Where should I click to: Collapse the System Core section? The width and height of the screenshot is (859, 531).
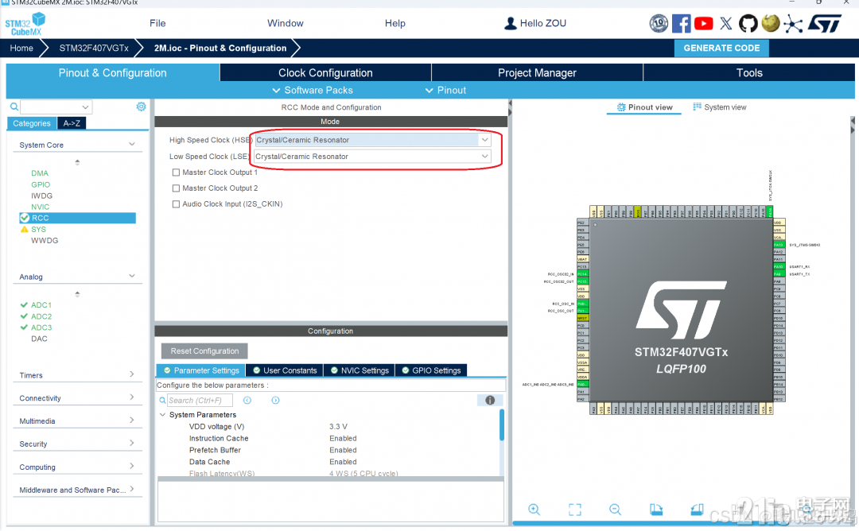click(x=132, y=144)
